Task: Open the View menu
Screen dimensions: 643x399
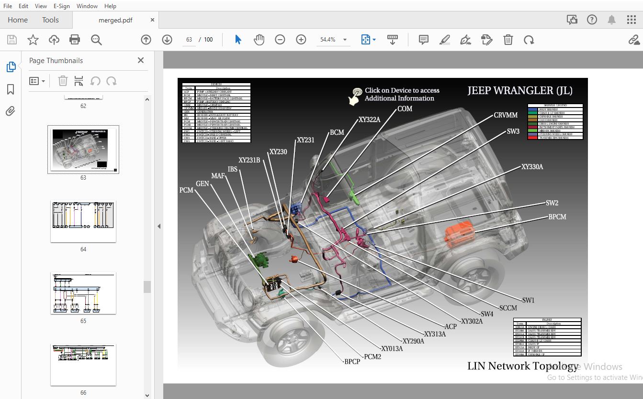Action: pos(41,6)
